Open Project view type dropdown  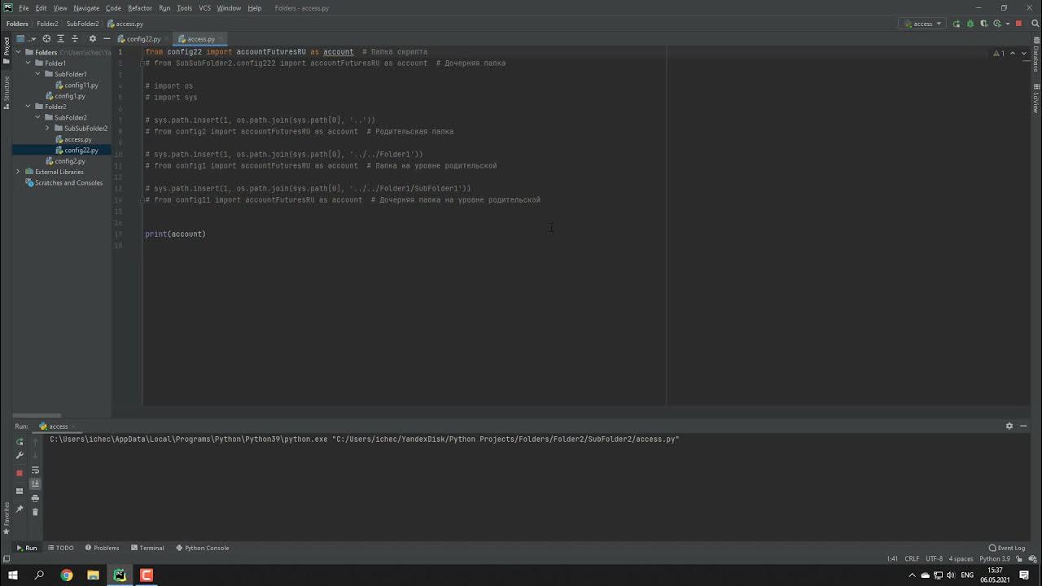(27, 38)
